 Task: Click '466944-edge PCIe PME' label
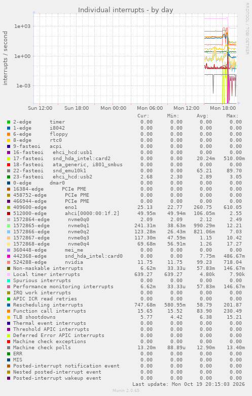point(51,201)
